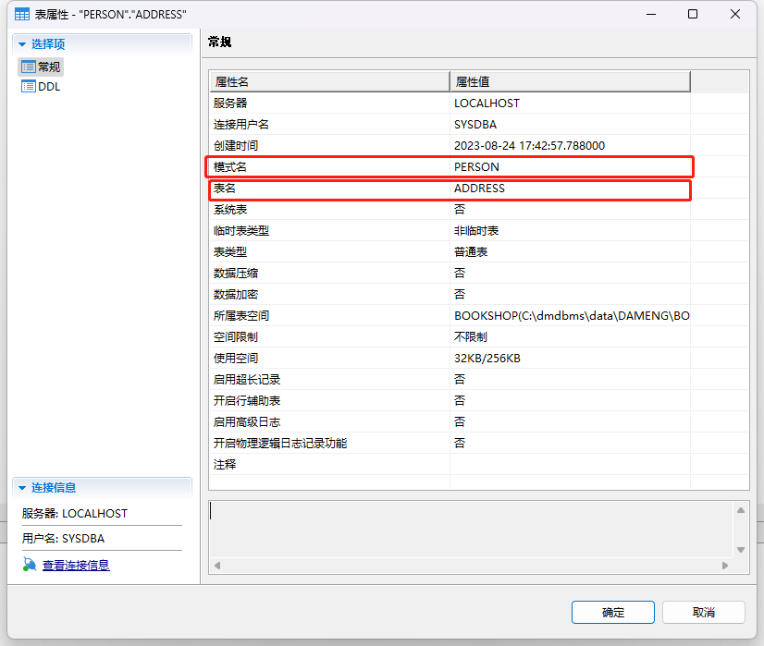Close the 表属性 dialog window

point(735,14)
